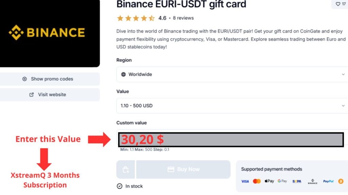
Task: Open the Region dropdown
Action: coord(232,74)
